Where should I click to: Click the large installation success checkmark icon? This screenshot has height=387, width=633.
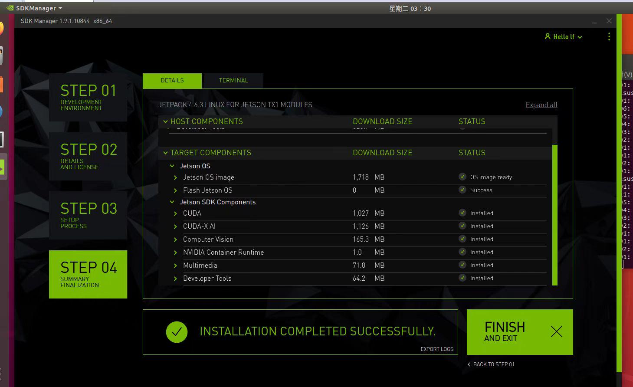pyautogui.click(x=177, y=332)
